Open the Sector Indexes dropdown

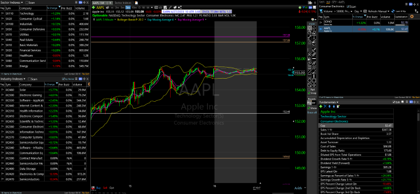(22, 3)
